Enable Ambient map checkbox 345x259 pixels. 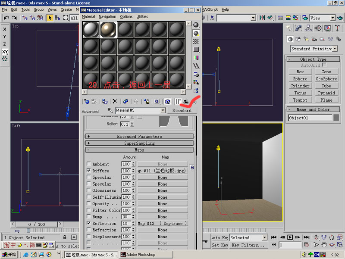pyautogui.click(x=89, y=164)
